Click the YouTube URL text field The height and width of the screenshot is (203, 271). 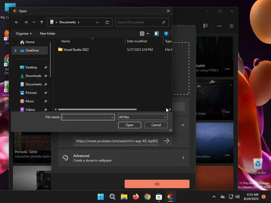click(x=116, y=141)
